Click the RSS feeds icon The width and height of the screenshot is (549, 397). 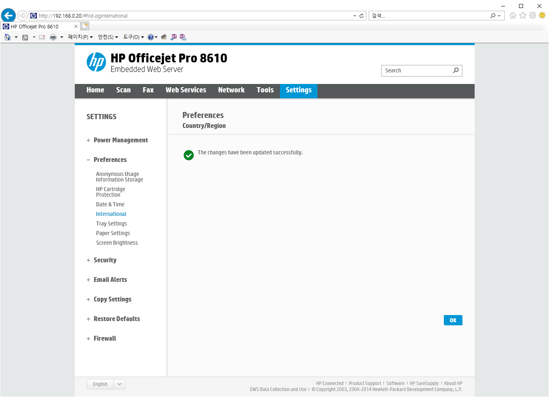click(x=25, y=37)
